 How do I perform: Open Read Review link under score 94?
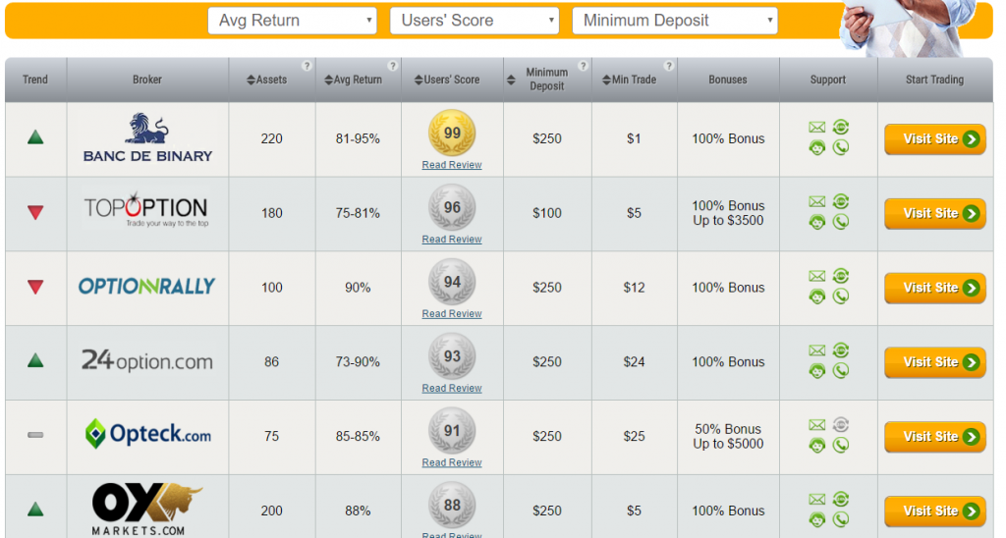452,313
